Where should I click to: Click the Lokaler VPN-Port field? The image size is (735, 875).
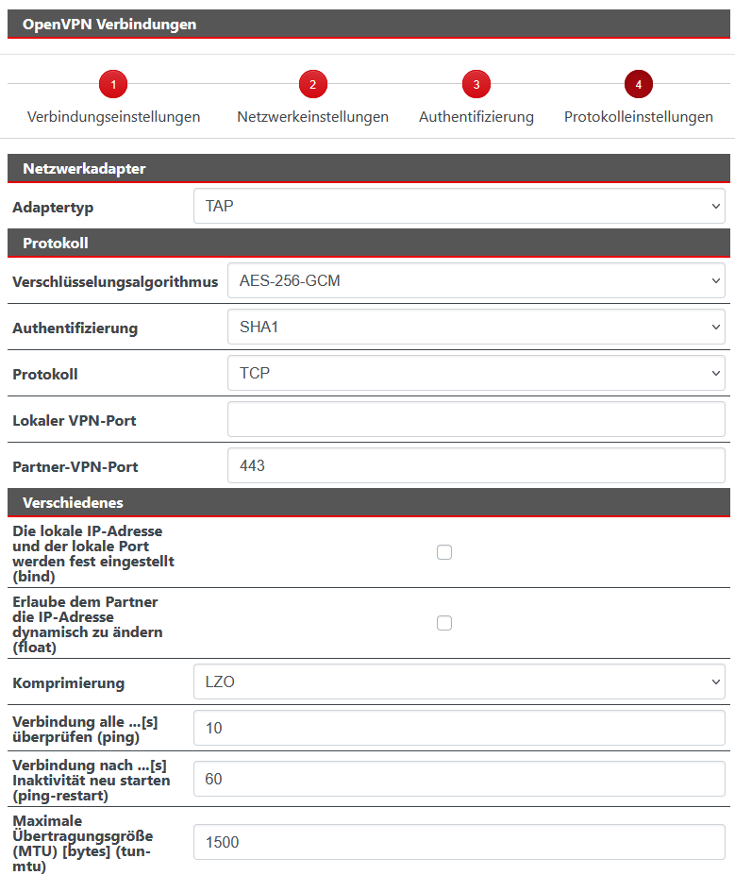click(476, 419)
